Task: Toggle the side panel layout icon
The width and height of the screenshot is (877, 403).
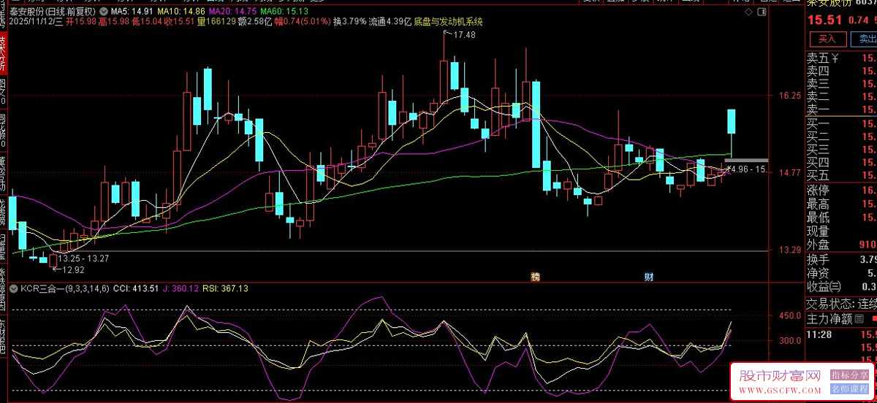Action: (762, 12)
